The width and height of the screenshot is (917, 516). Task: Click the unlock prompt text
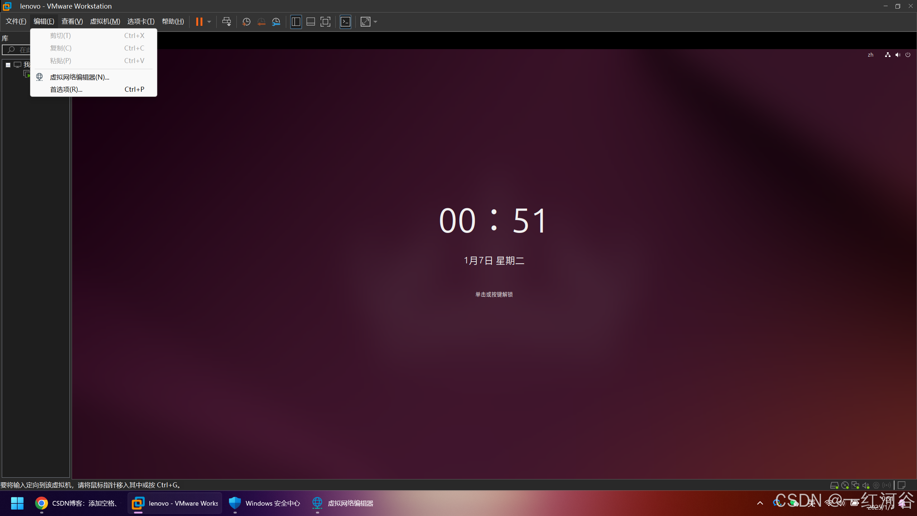pos(494,294)
